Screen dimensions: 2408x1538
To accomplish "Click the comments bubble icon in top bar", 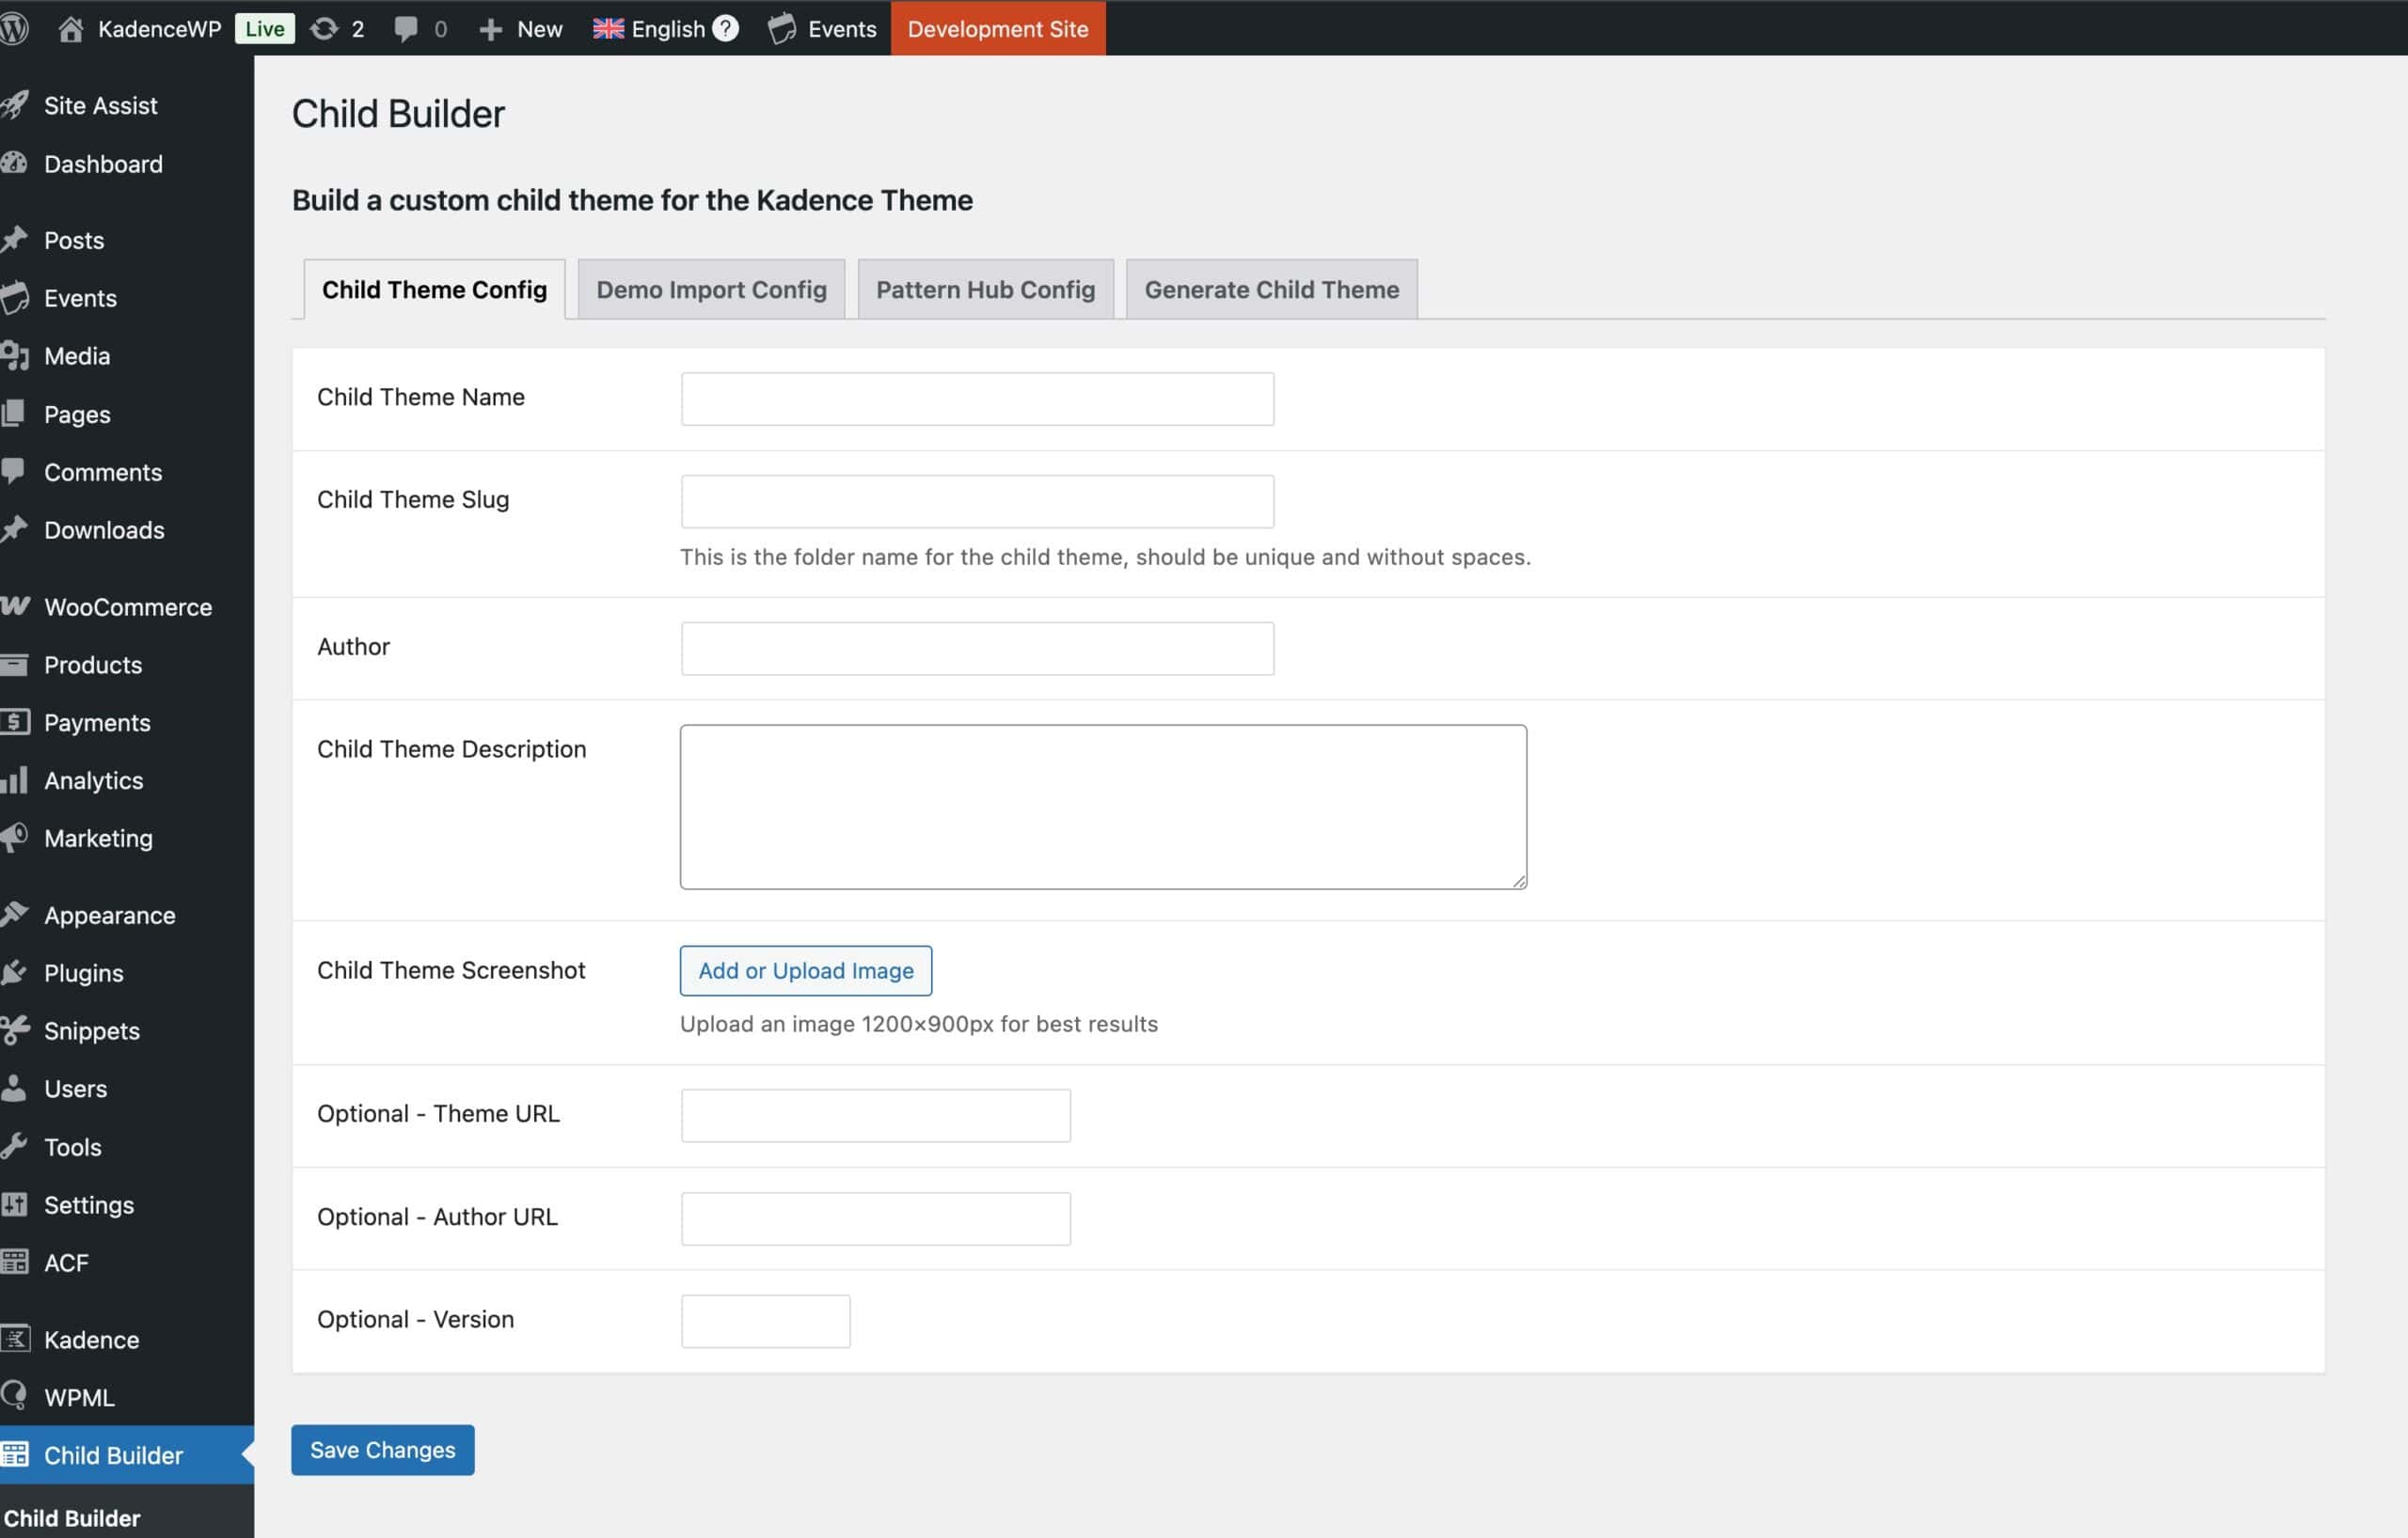I will point(406,28).
